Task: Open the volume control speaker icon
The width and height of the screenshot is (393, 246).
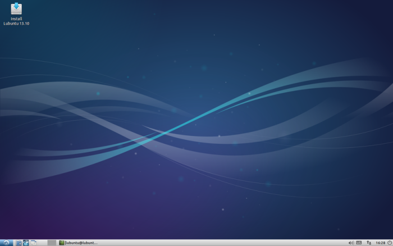Action: [351, 243]
